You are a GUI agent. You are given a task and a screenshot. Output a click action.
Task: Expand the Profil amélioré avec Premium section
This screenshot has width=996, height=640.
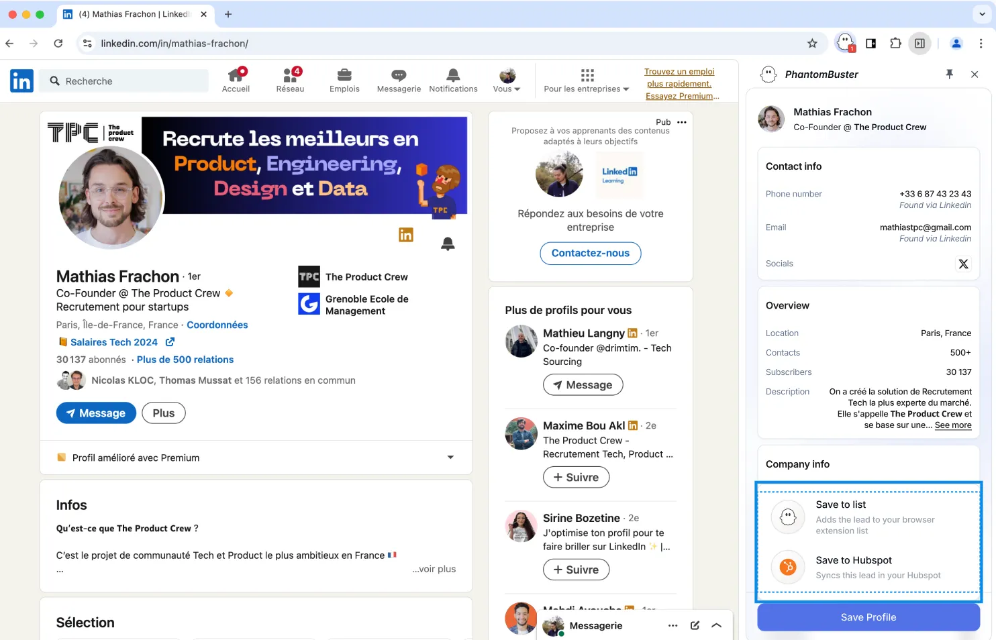(450, 458)
